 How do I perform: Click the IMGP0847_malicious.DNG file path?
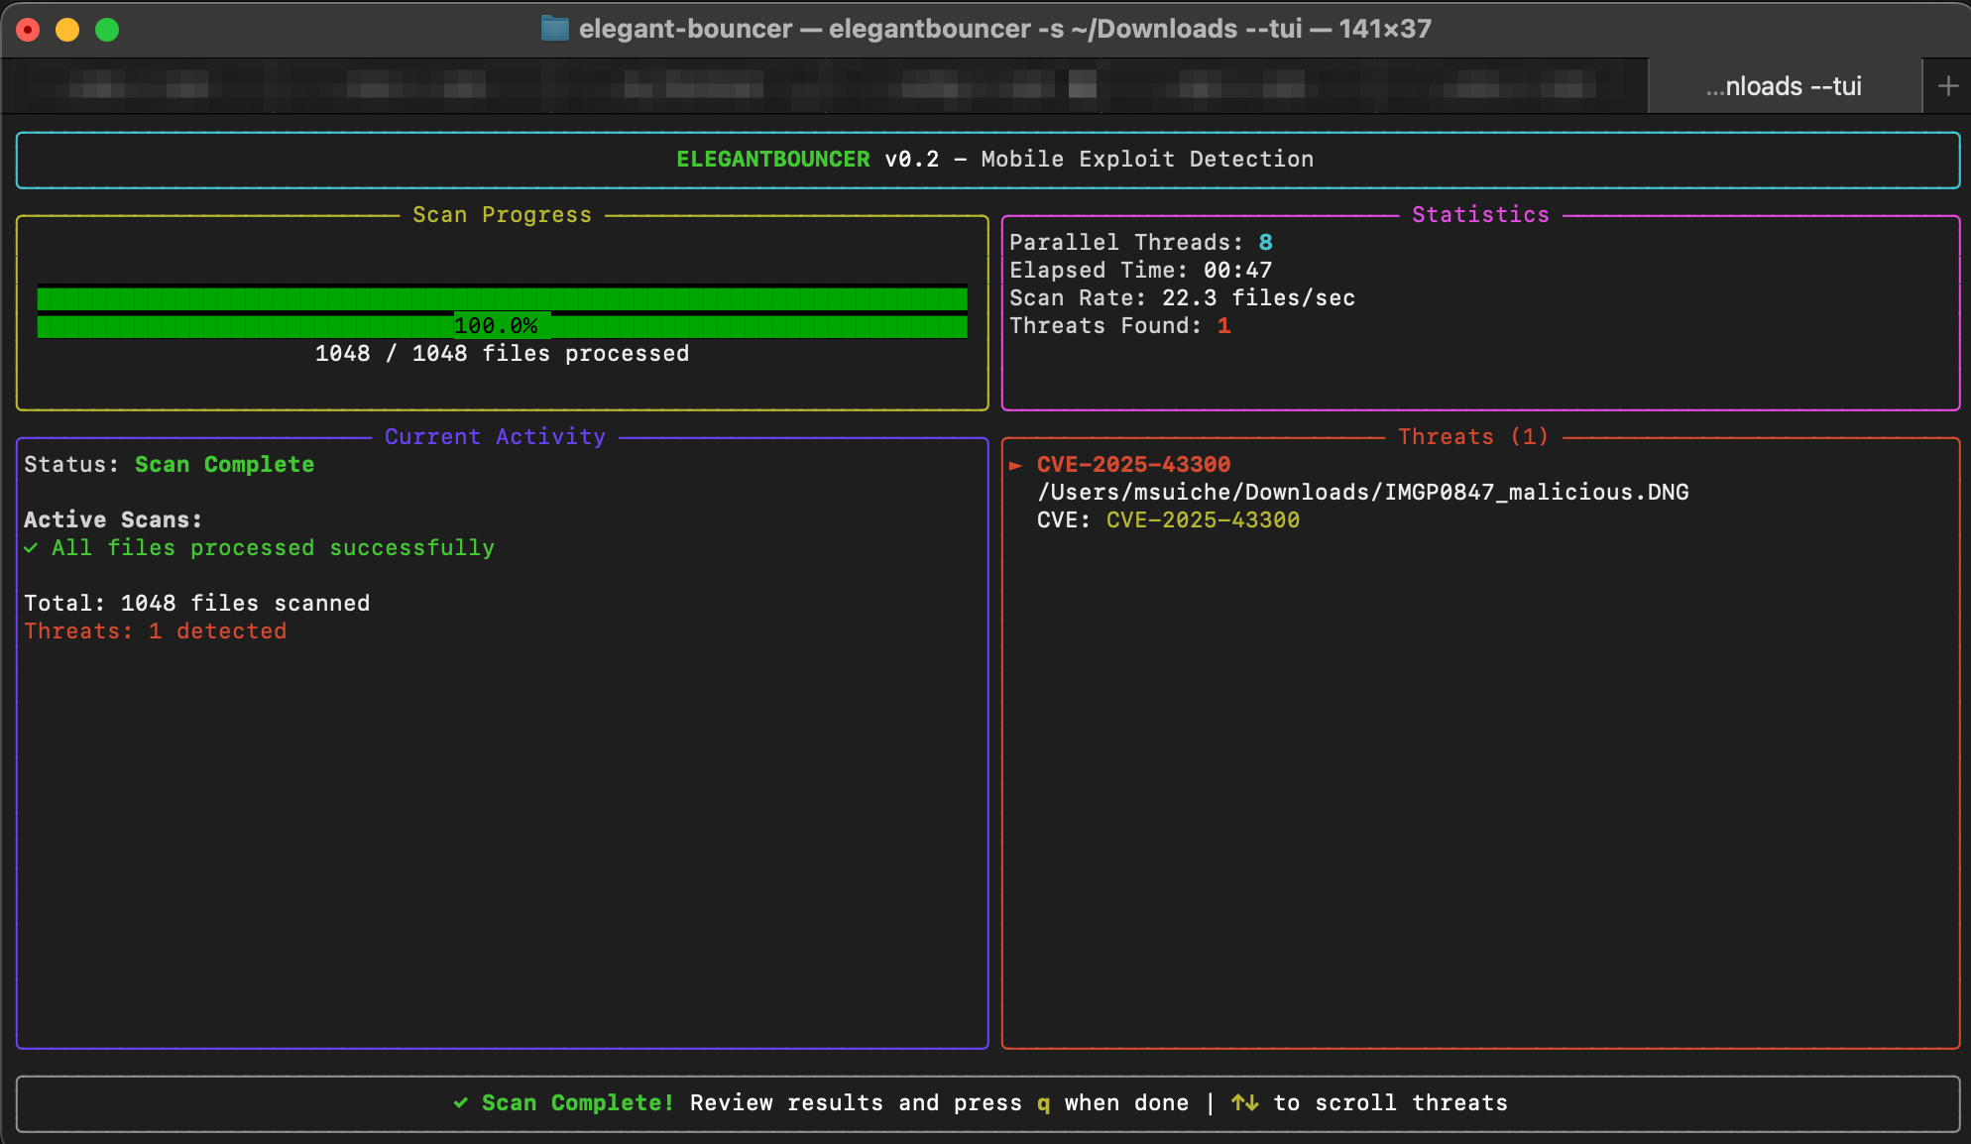coord(1364,492)
